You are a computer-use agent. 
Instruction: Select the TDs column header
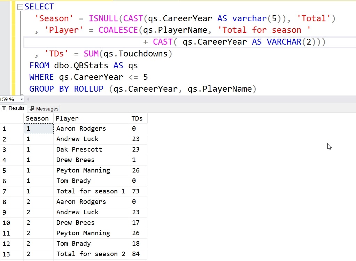137,118
